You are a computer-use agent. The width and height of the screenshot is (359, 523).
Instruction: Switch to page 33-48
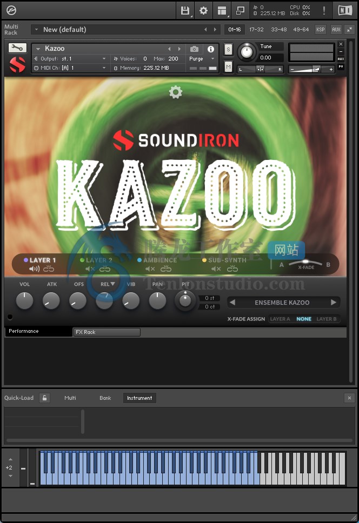[278, 29]
